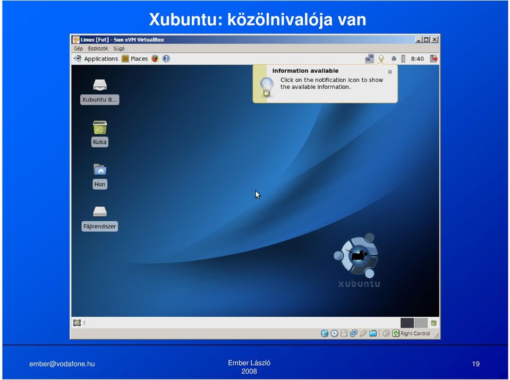510x380 pixels.
Task: Dismiss the Information available notification
Action: click(390, 72)
